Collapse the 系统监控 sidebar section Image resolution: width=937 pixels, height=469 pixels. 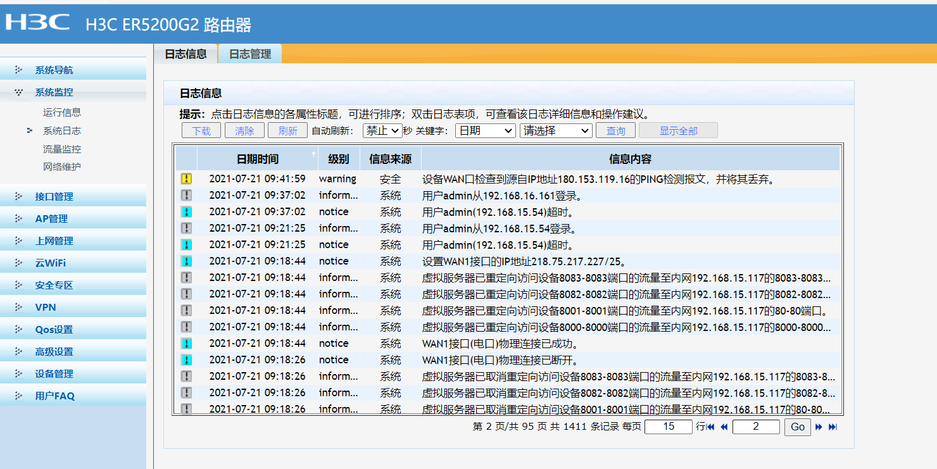pyautogui.click(x=54, y=92)
